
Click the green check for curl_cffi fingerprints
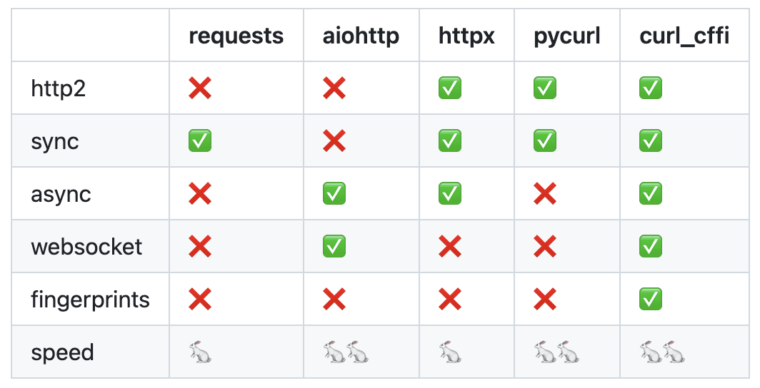click(x=651, y=300)
